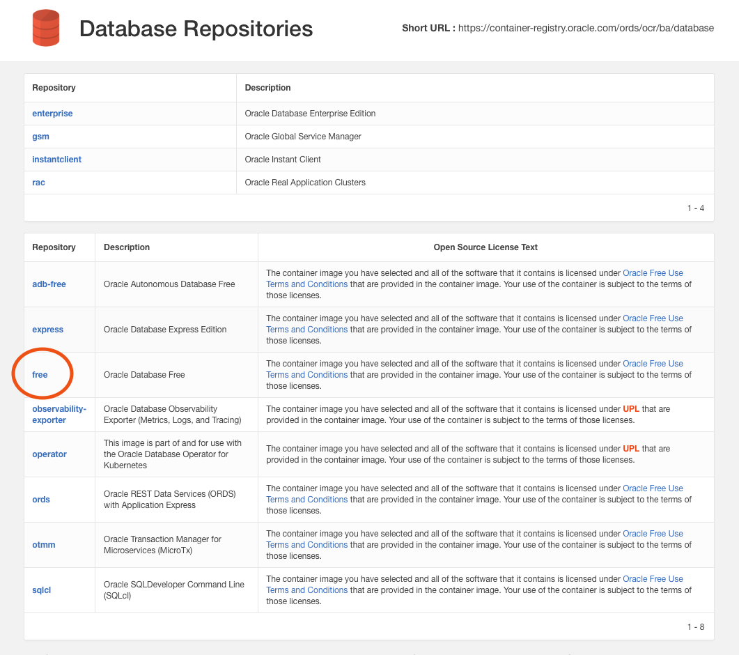Click the Short URL container-registry address
Screen dimensions: 739x655
click(586, 29)
